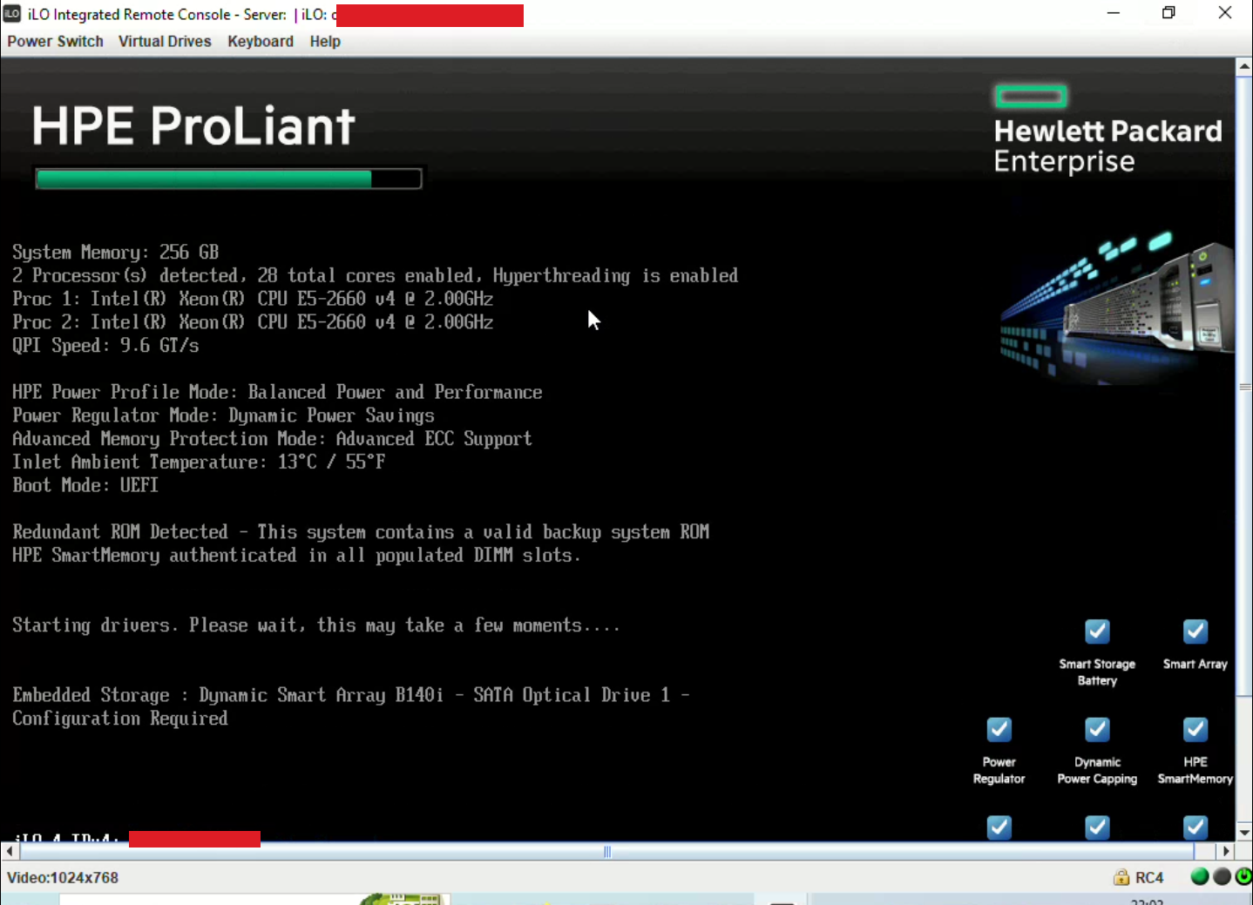Click the 'HPE SmartMemory authenticated' line

[296, 556]
